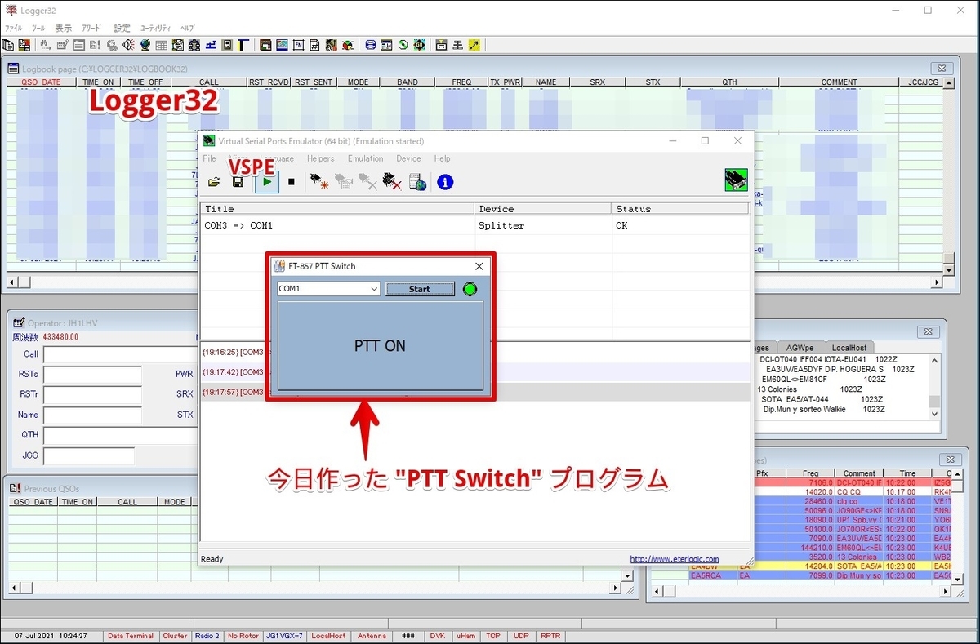Click the Create new device icon in VSPE
Image resolution: width=980 pixels, height=644 pixels.
[318, 181]
